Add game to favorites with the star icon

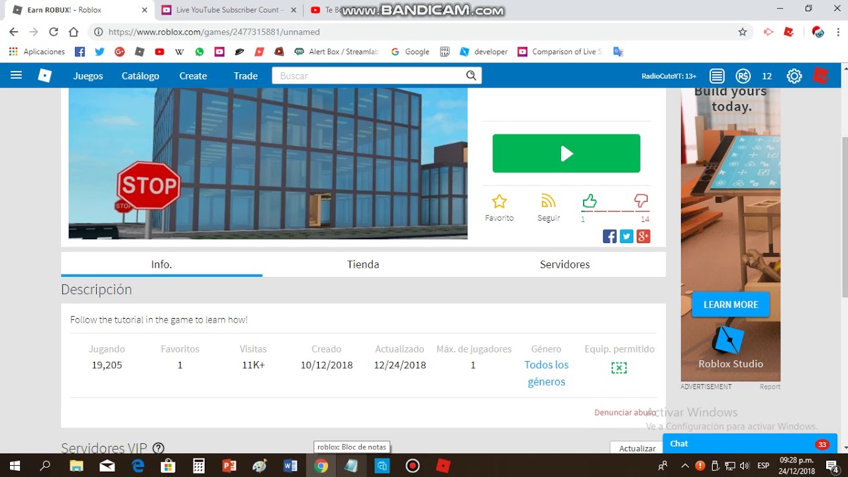(x=499, y=201)
